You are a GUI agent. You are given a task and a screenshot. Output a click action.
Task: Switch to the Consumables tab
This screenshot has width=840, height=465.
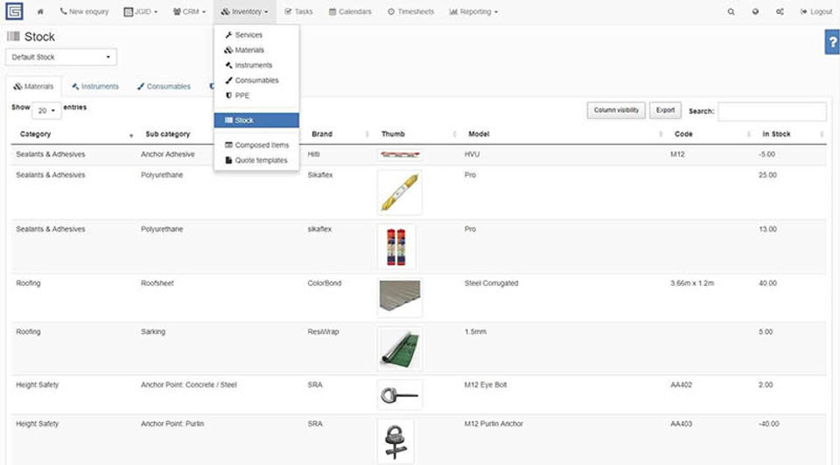(164, 87)
